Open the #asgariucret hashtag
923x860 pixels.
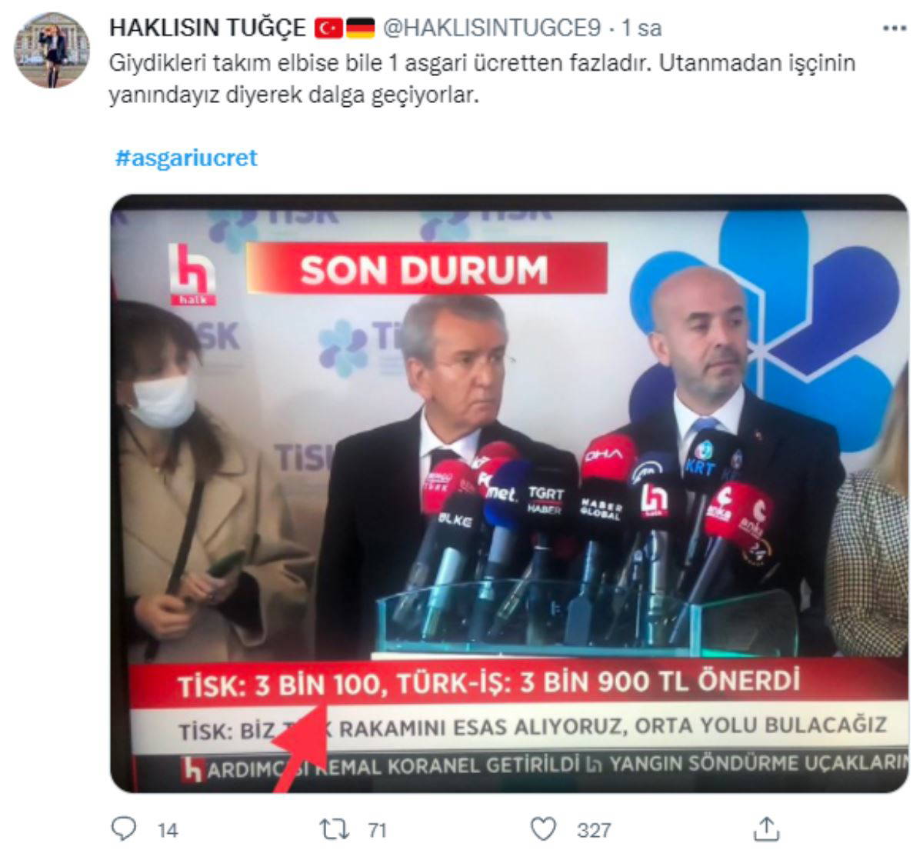[x=186, y=158]
